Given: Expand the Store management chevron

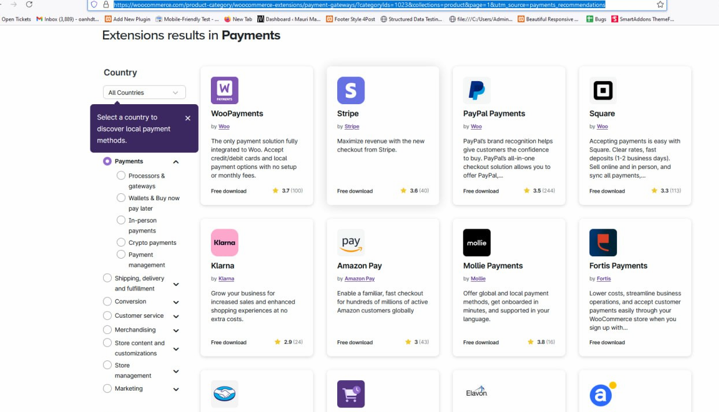Looking at the screenshot, I should pos(176,371).
